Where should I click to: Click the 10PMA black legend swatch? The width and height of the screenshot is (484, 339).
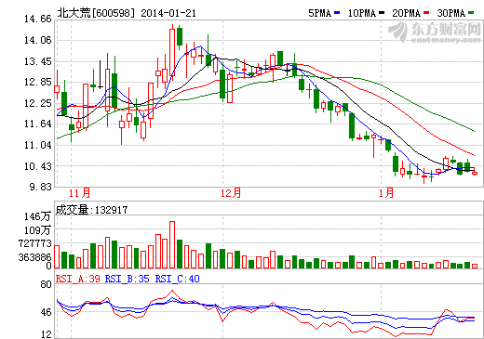(382, 13)
